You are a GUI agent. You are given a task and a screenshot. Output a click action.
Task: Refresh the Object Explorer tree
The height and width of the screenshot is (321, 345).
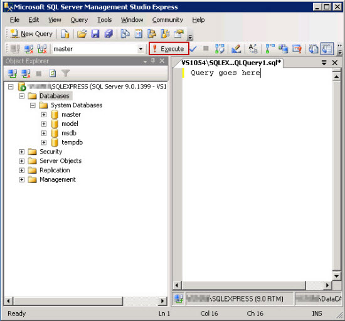pos(52,73)
